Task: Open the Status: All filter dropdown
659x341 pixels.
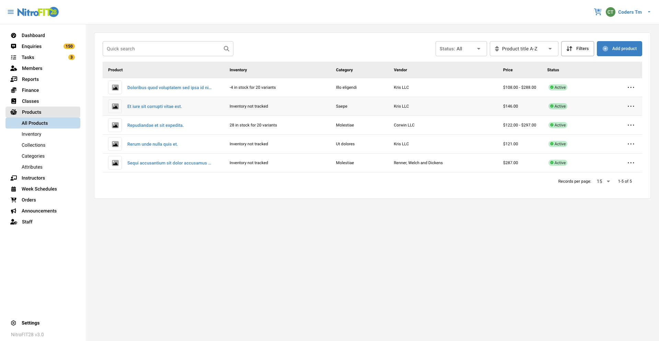Action: pos(461,48)
